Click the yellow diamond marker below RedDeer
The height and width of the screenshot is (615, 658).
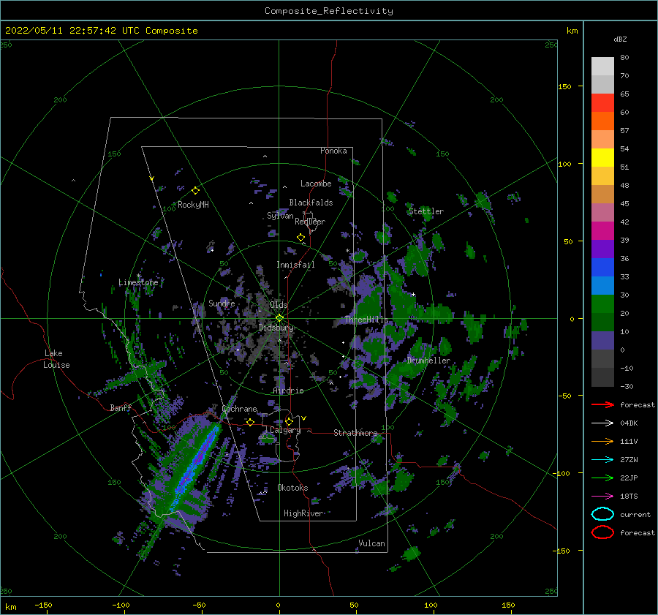(x=300, y=238)
